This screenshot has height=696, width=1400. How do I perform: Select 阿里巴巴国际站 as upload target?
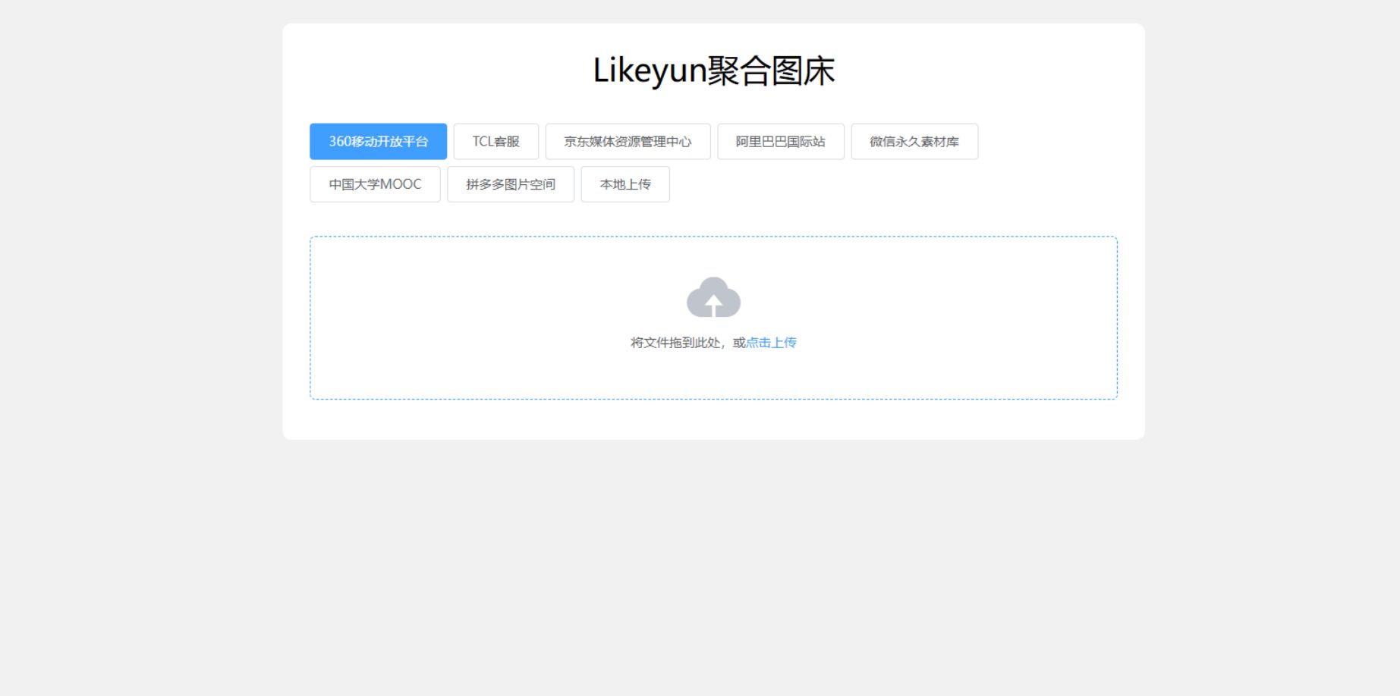782,141
